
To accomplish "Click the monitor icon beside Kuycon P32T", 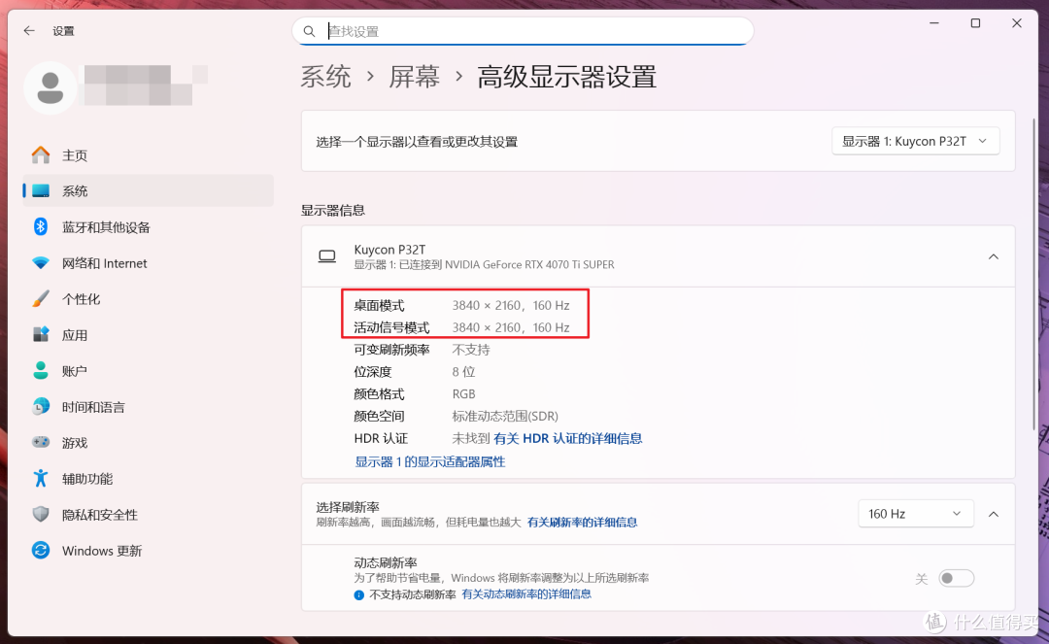I will (327, 256).
